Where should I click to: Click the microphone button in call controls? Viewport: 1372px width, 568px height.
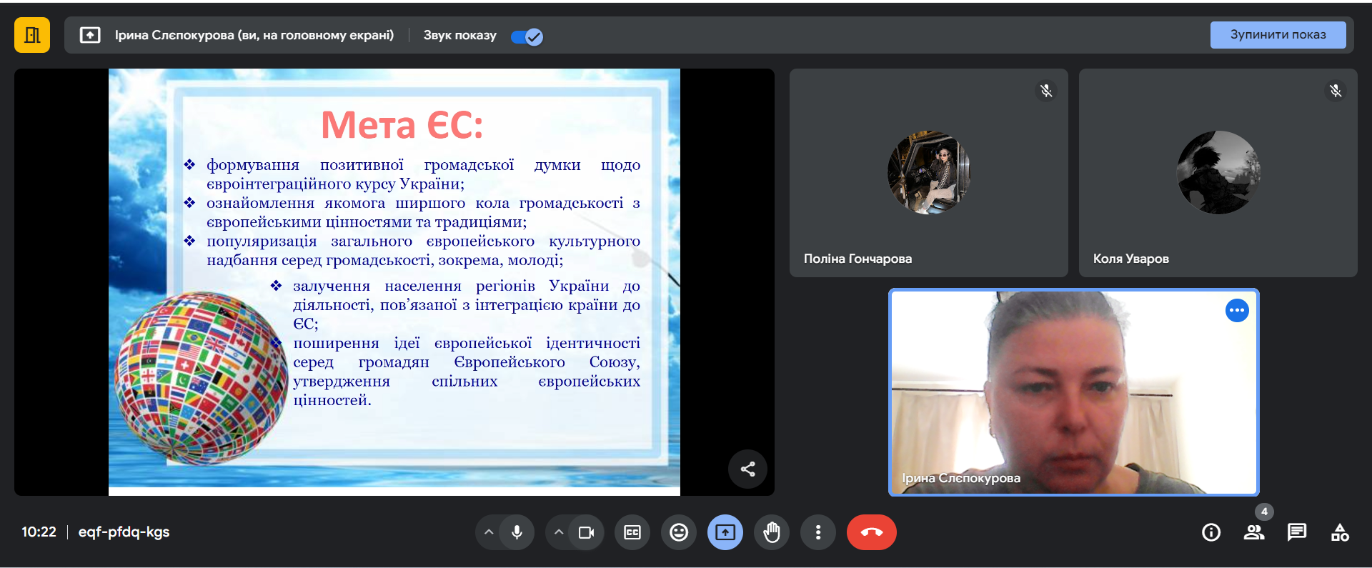(517, 532)
